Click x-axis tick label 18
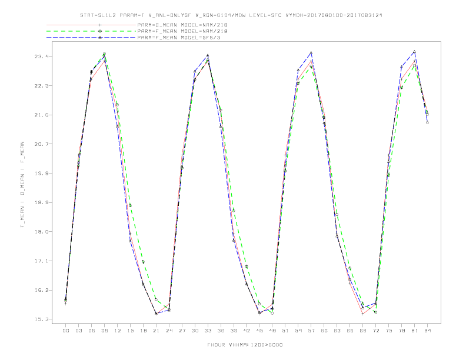 click(143, 331)
